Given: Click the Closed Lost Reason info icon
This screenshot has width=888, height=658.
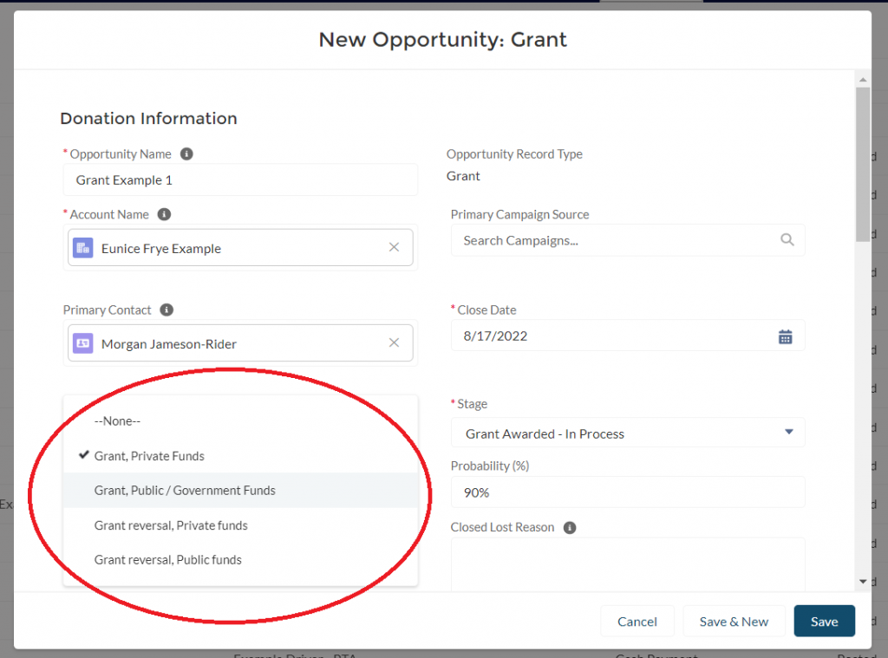Looking at the screenshot, I should [570, 528].
